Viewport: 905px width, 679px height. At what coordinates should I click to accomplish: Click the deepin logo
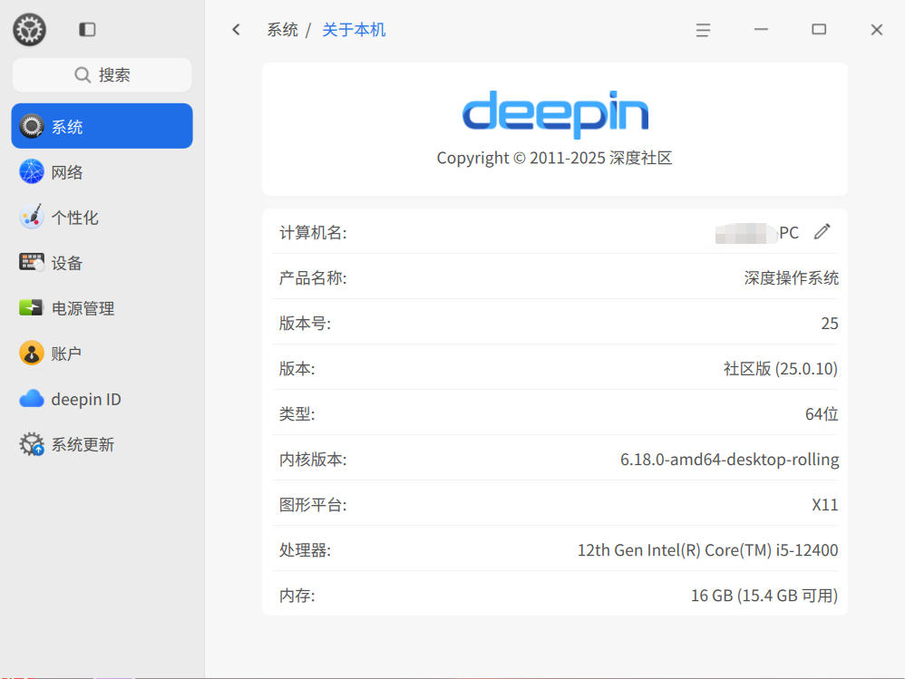[x=555, y=113]
